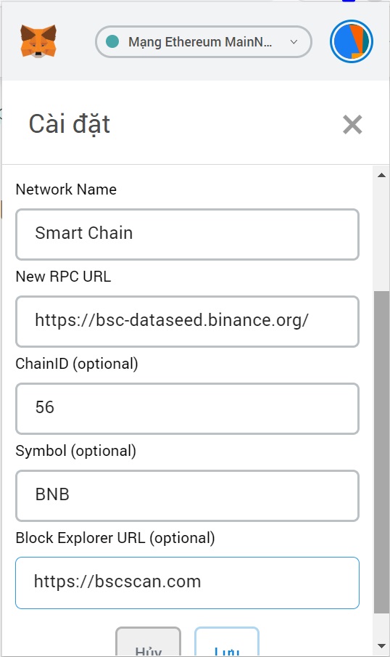Open the account avatar menu
This screenshot has height=657, width=390.
pyautogui.click(x=351, y=41)
